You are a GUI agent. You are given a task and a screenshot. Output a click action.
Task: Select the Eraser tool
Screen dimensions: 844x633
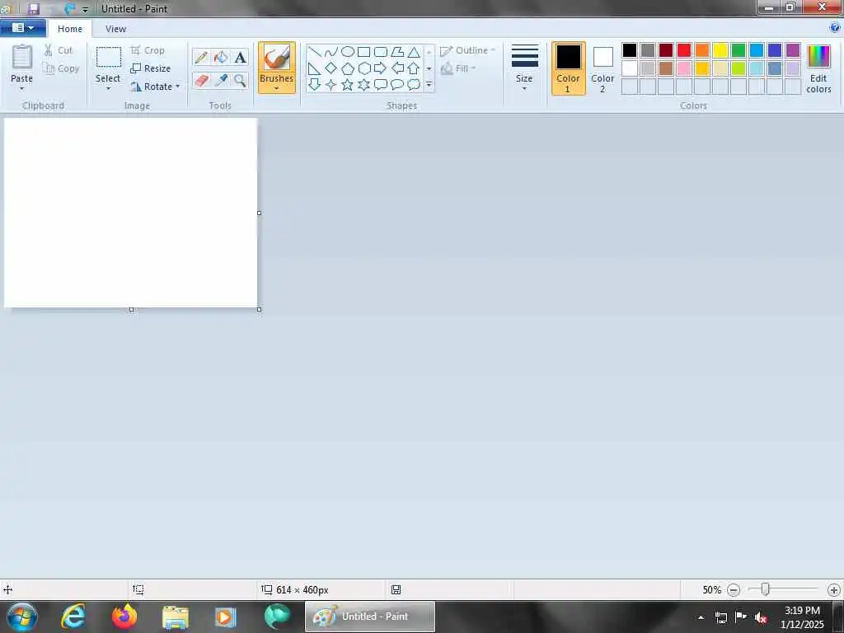(201, 81)
